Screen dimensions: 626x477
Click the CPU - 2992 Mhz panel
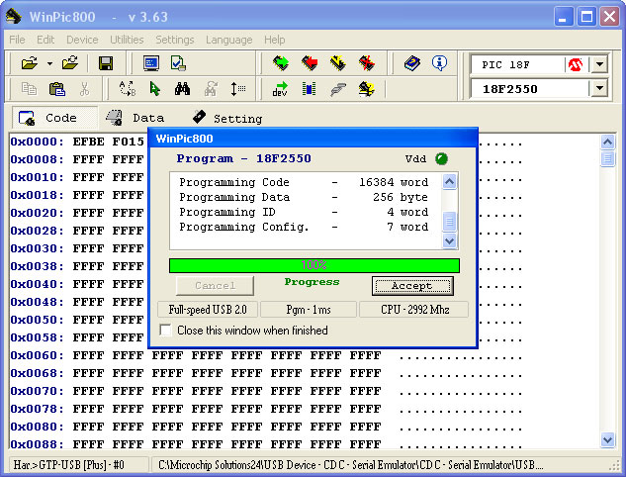pos(414,310)
